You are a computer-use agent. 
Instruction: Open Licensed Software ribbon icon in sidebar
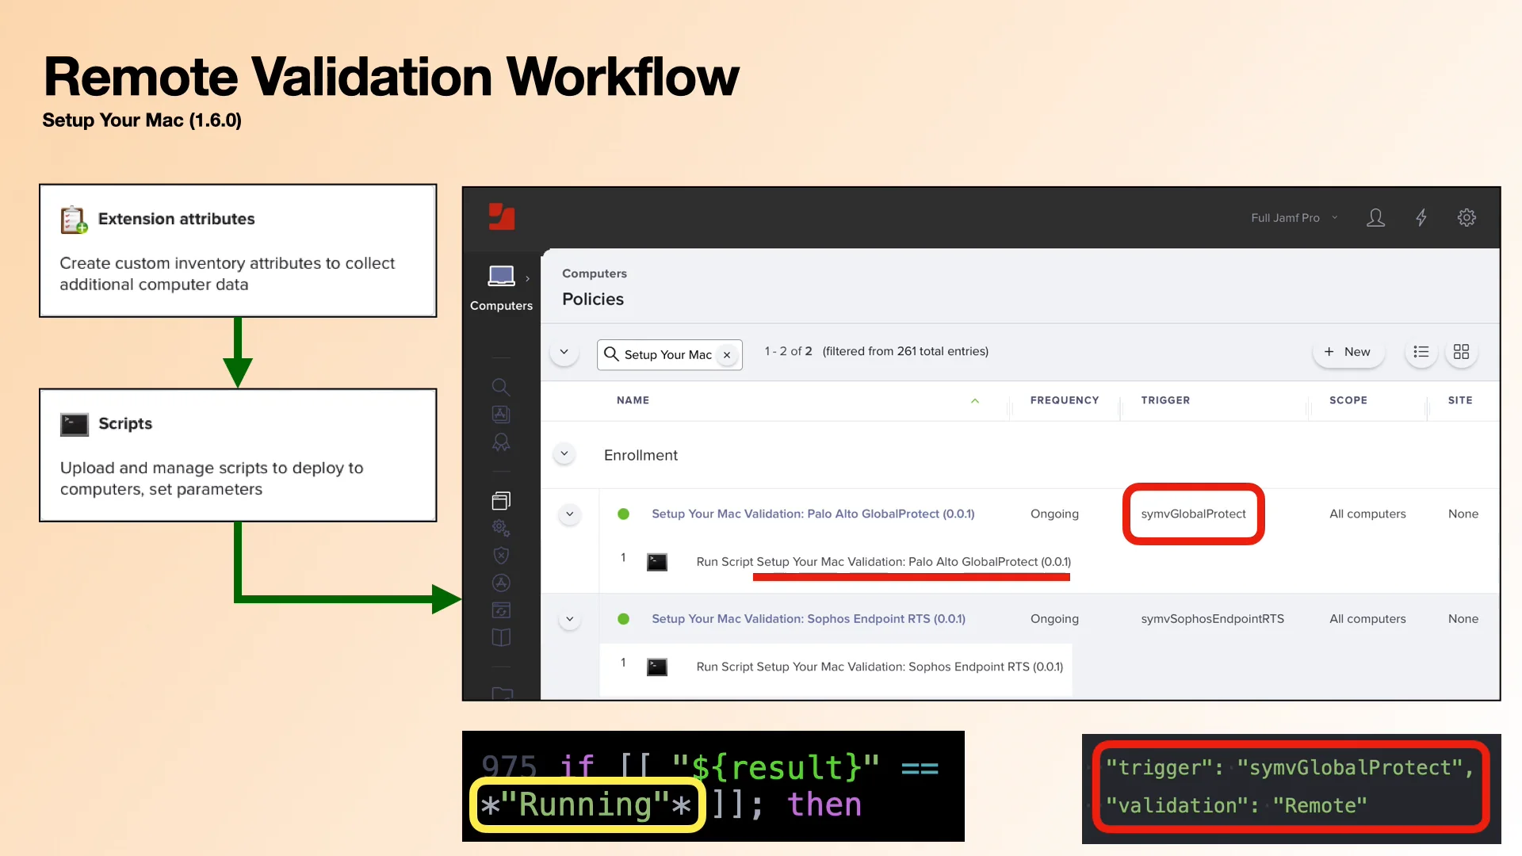tap(501, 442)
